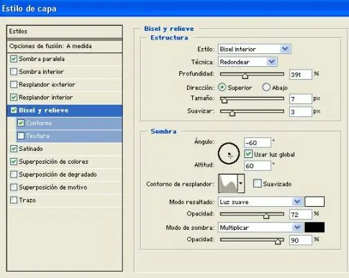Image resolution: width=349 pixels, height=278 pixels.
Task: Toggle Usar luz global checkbox
Action: [x=248, y=154]
